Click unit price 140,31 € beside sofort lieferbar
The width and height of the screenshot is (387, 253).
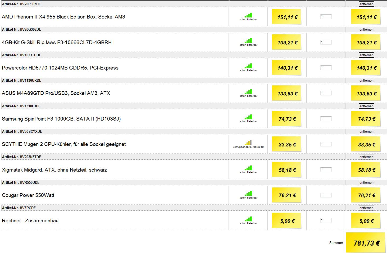click(x=287, y=68)
